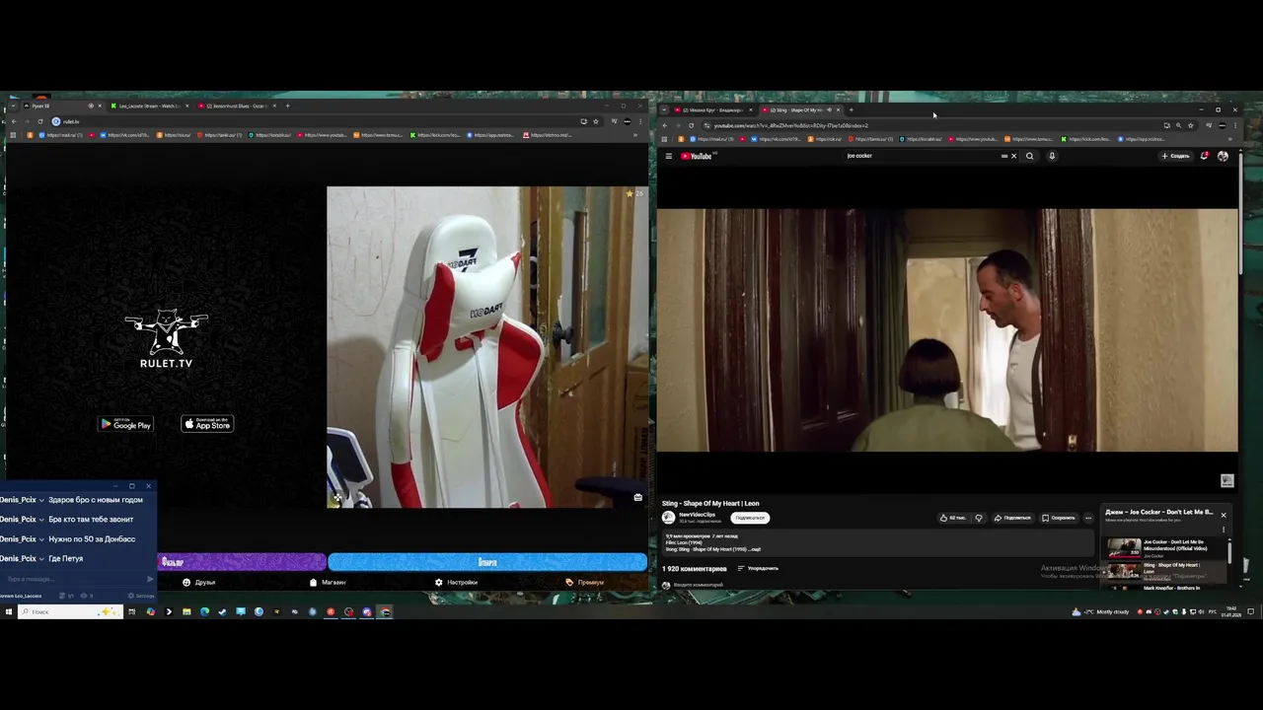This screenshot has height=710, width=1263.
Task: Click Подписаться subscribe button
Action: [750, 518]
